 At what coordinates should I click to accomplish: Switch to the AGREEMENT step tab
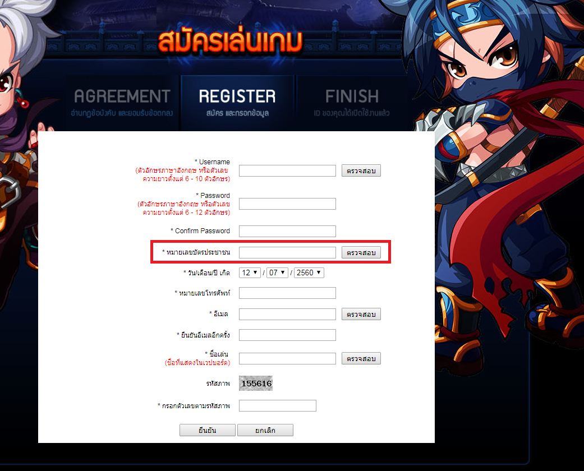122,102
